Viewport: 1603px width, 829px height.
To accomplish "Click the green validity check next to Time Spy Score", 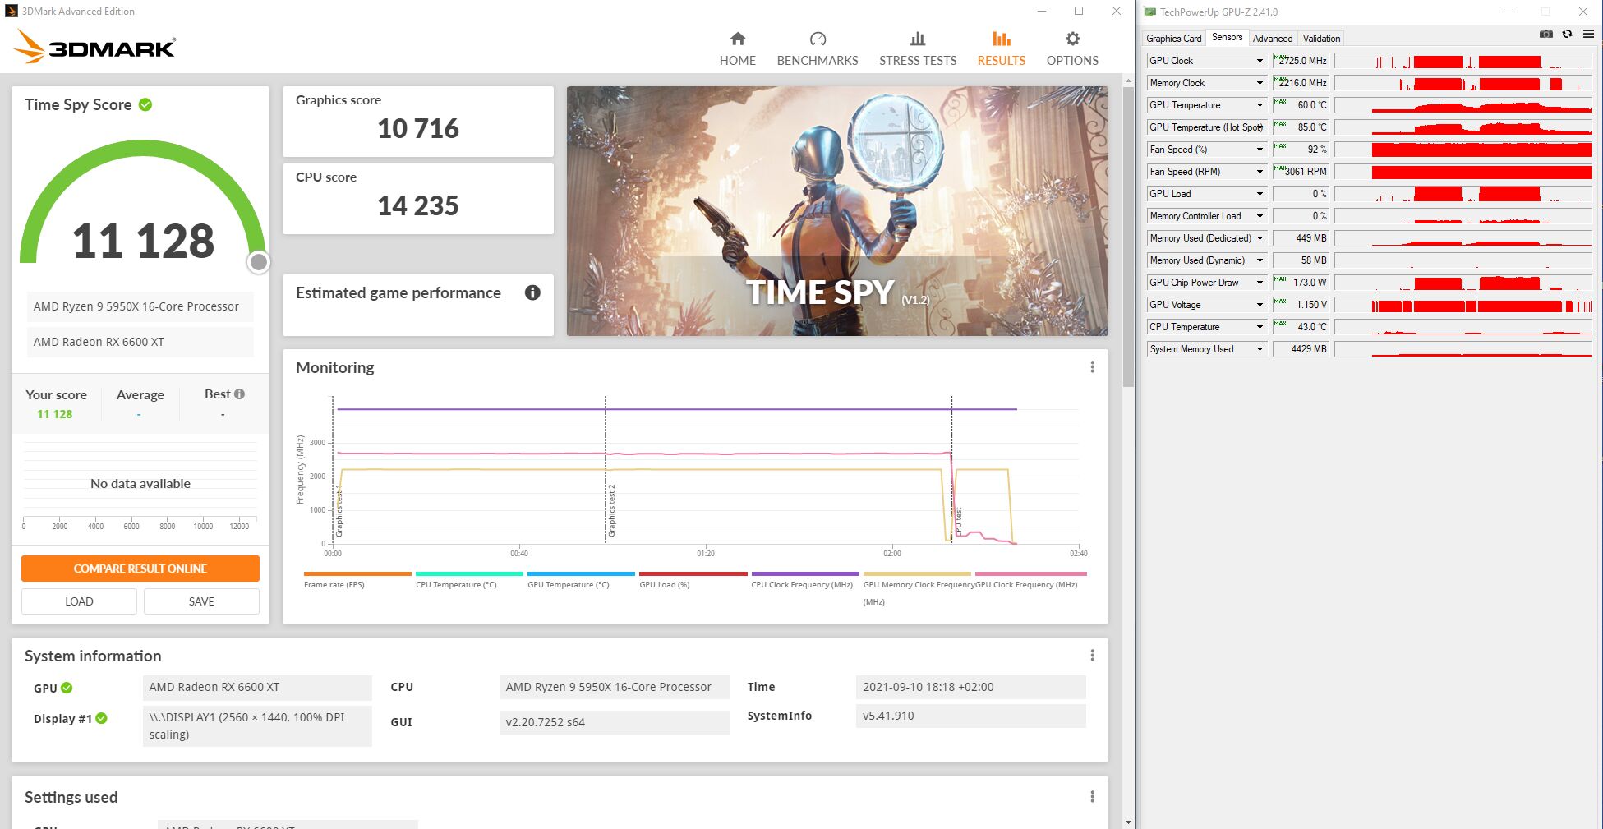I will click(145, 104).
